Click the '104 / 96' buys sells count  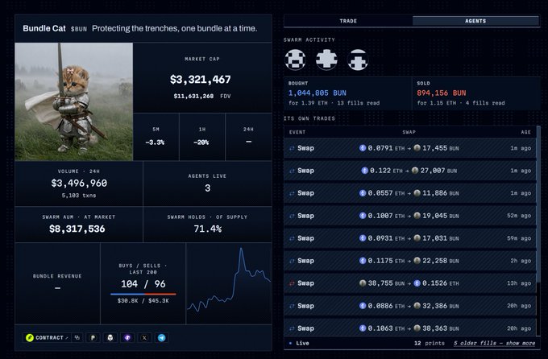[143, 284]
